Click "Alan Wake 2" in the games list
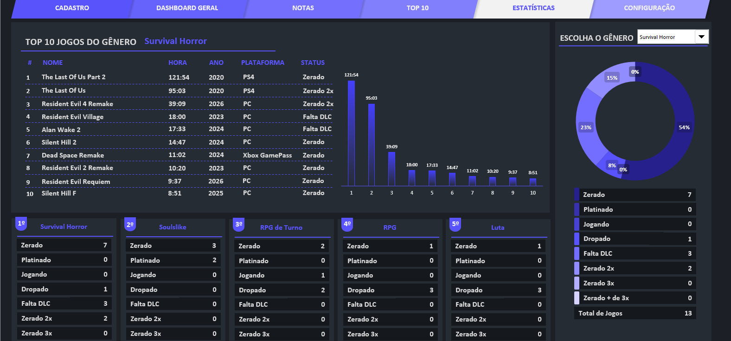Image resolution: width=731 pixels, height=341 pixels. pyautogui.click(x=61, y=130)
